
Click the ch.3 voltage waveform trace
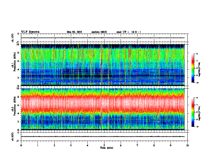tap(103, 137)
